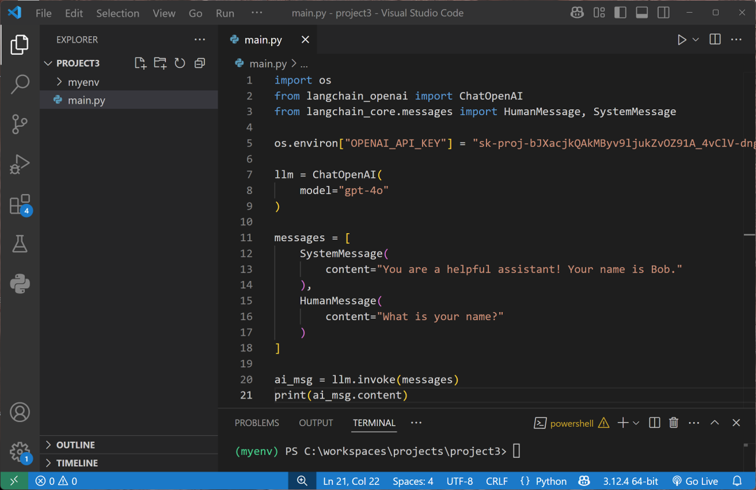This screenshot has height=490, width=756.
Task: Open errors and warnings status
Action: tap(56, 481)
